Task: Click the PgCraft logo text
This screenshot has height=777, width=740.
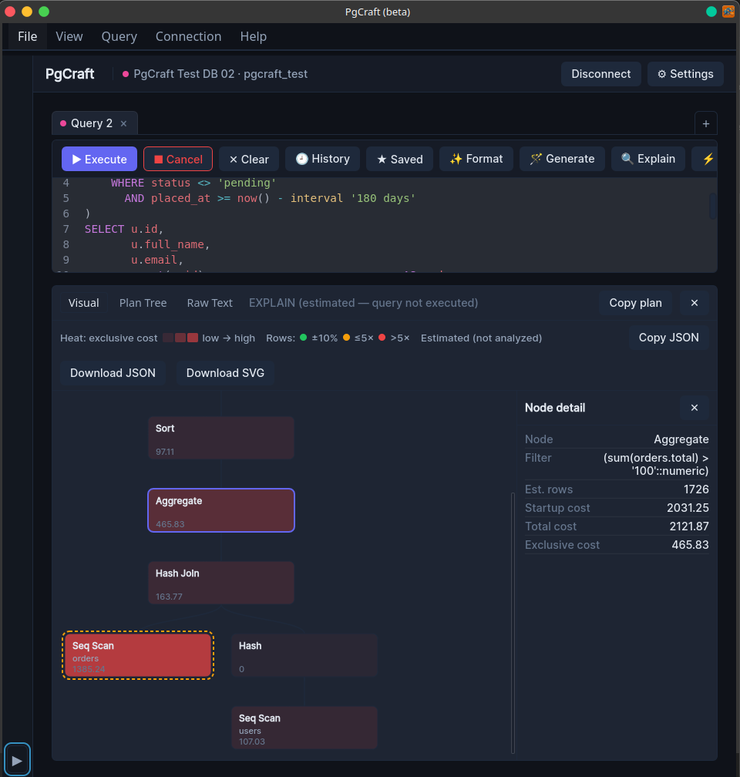Action: (70, 74)
